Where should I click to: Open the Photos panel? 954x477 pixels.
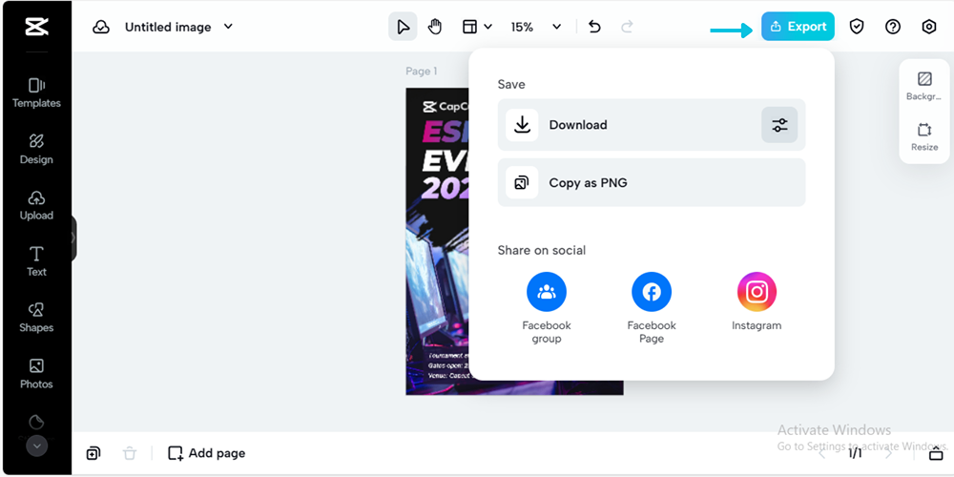36,374
